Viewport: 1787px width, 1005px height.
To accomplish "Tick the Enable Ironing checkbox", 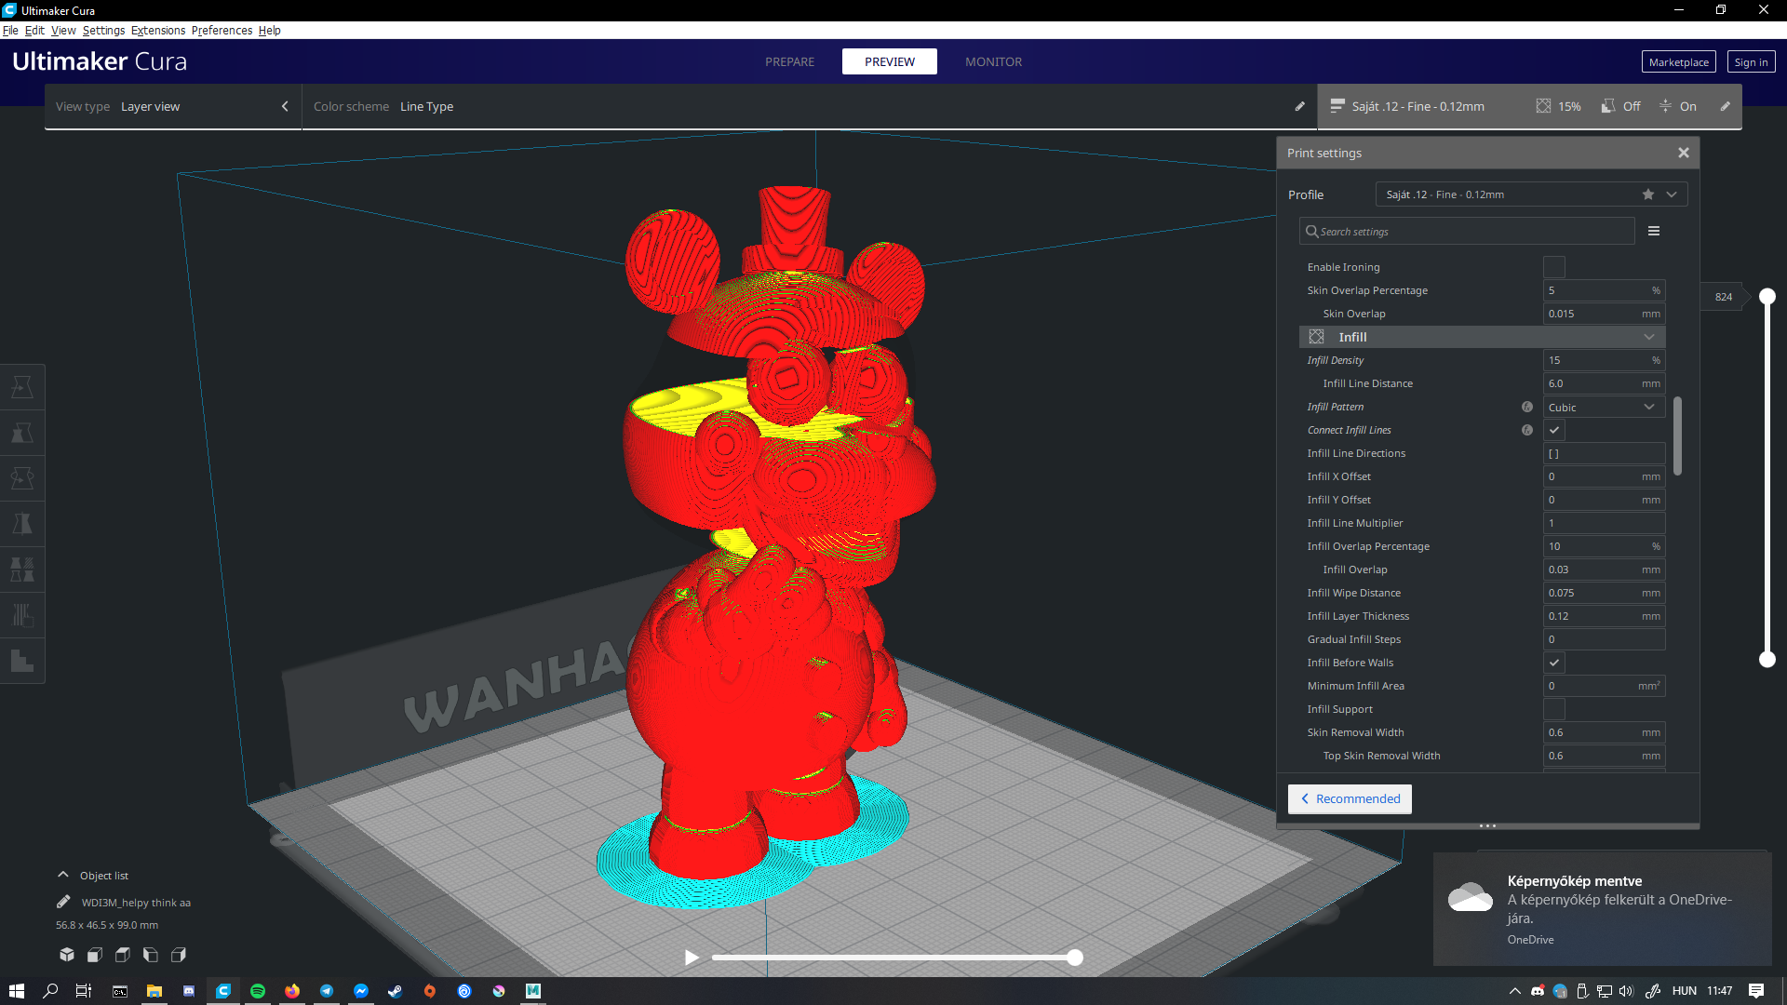I will tap(1553, 267).
